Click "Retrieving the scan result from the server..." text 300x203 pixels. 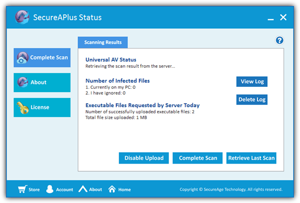click(130, 66)
